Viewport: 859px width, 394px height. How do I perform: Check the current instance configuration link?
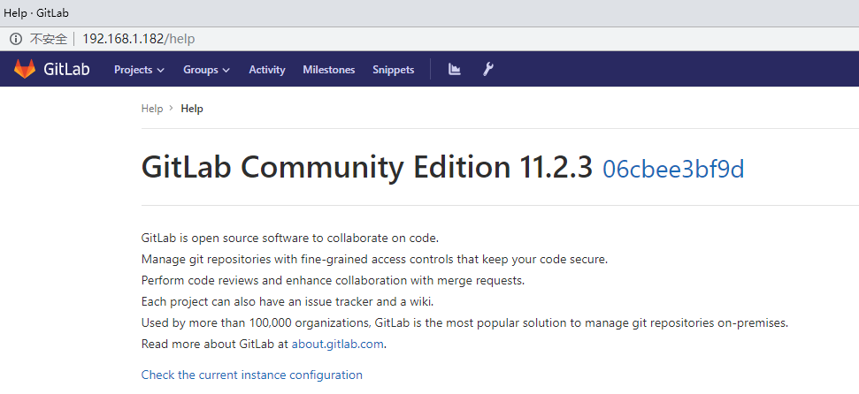pyautogui.click(x=252, y=375)
